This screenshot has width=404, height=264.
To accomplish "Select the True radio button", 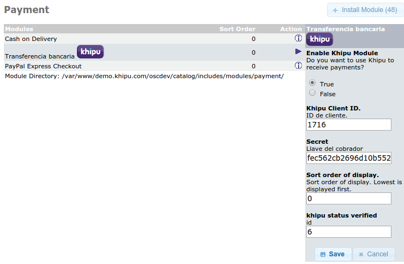I will point(312,83).
